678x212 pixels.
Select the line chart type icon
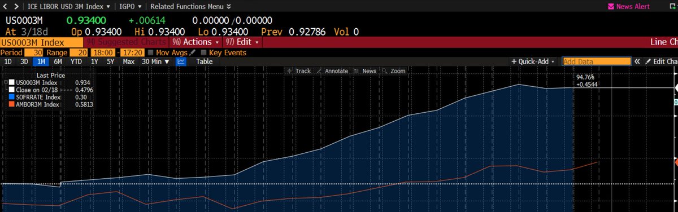(181, 61)
